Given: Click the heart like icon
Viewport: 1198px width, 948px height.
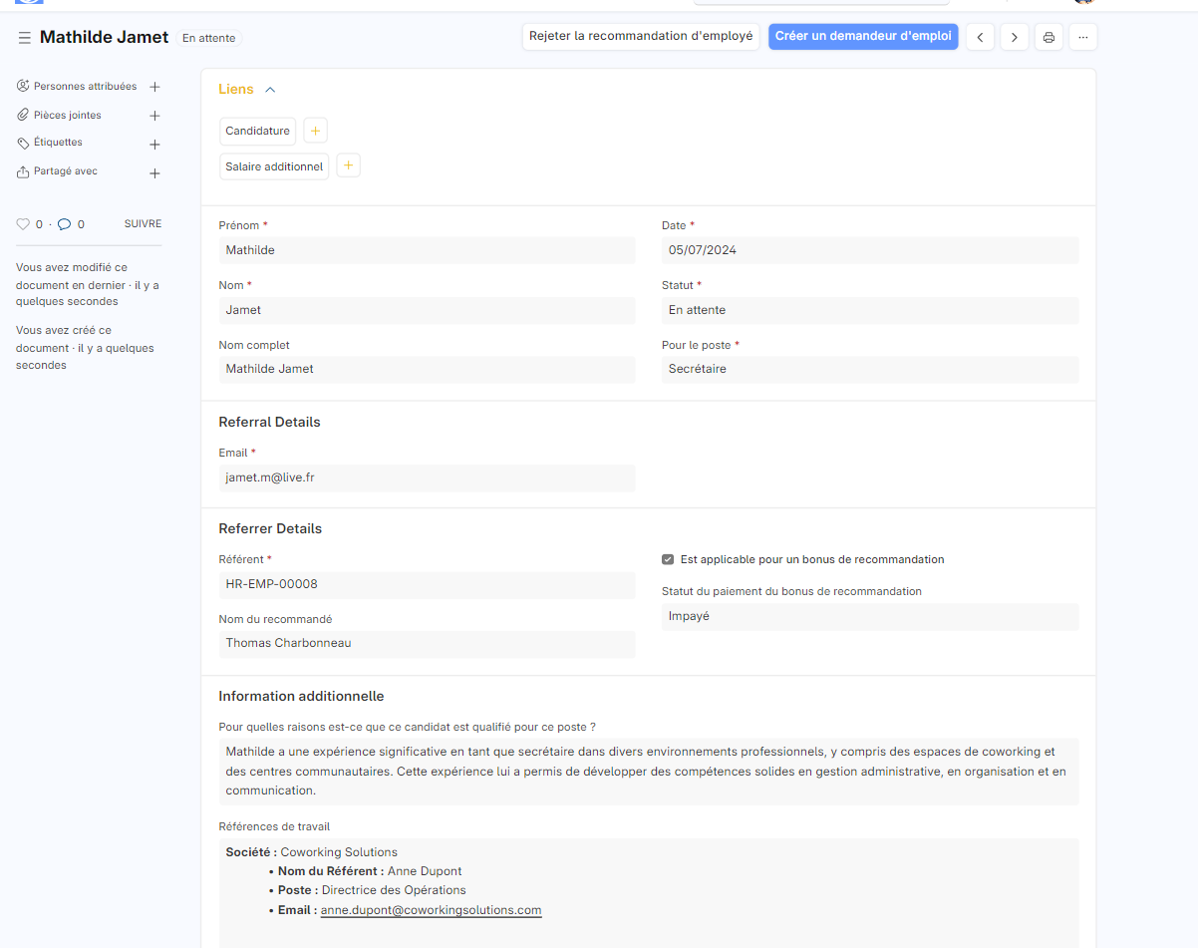Looking at the screenshot, I should point(24,223).
